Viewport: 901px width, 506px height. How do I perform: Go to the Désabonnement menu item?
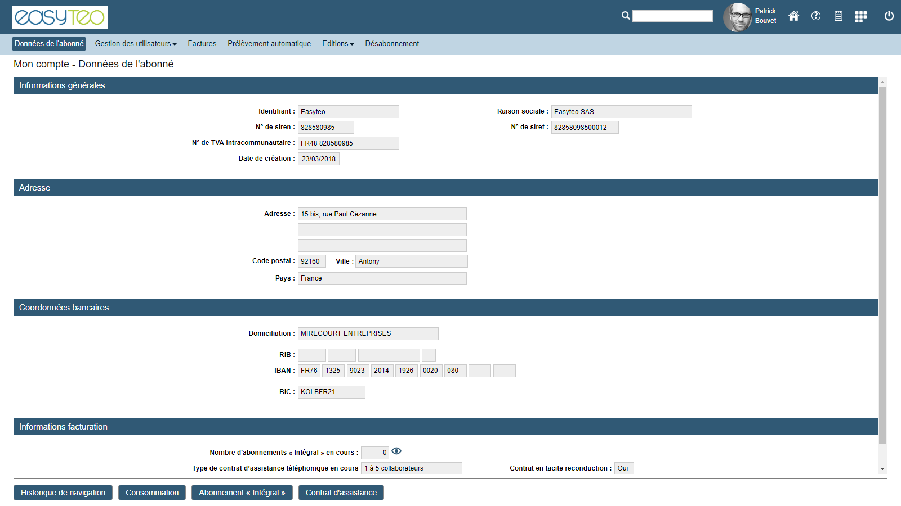pyautogui.click(x=392, y=44)
